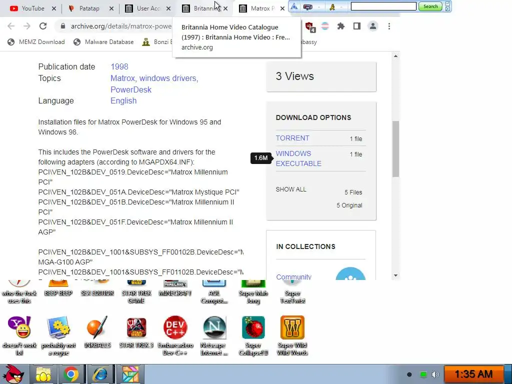Open the windows drivers topic link
This screenshot has height=384, width=512.
click(x=168, y=78)
